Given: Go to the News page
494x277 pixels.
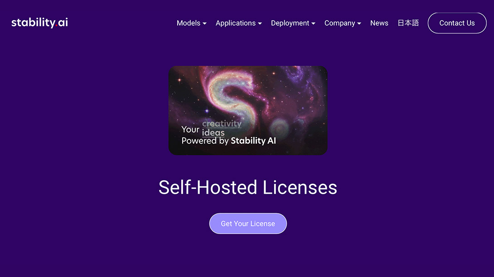Looking at the screenshot, I should tap(379, 23).
